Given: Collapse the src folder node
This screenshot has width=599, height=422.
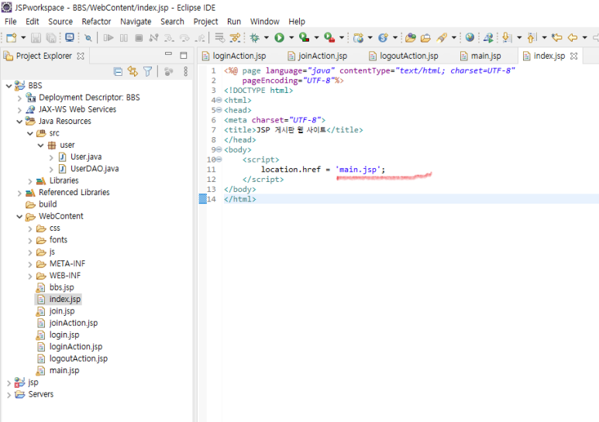Looking at the screenshot, I should pos(30,133).
